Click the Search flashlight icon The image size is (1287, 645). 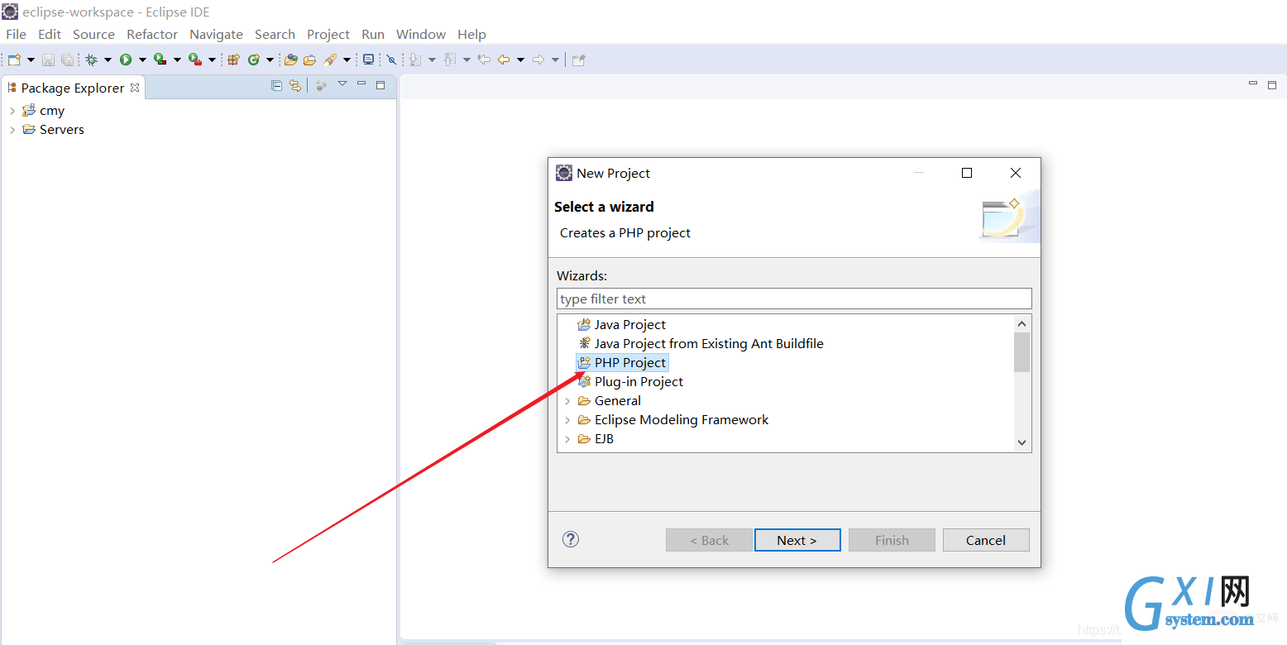click(x=330, y=60)
